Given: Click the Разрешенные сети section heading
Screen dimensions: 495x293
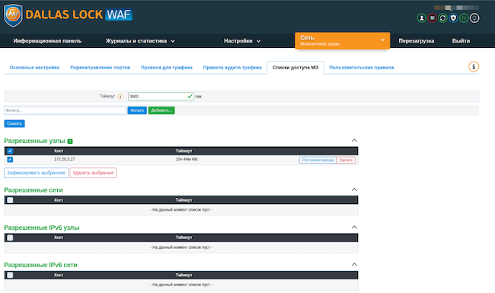Looking at the screenshot, I should [x=34, y=189].
